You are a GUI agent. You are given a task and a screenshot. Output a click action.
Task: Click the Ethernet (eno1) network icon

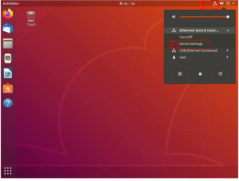(174, 30)
